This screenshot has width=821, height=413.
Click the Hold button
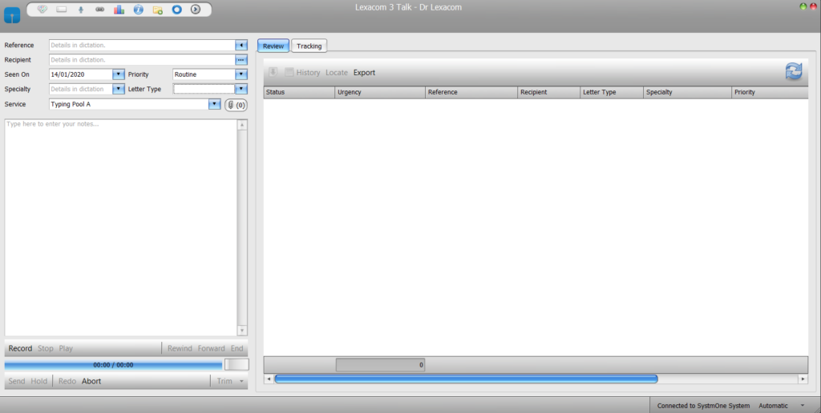[38, 381]
